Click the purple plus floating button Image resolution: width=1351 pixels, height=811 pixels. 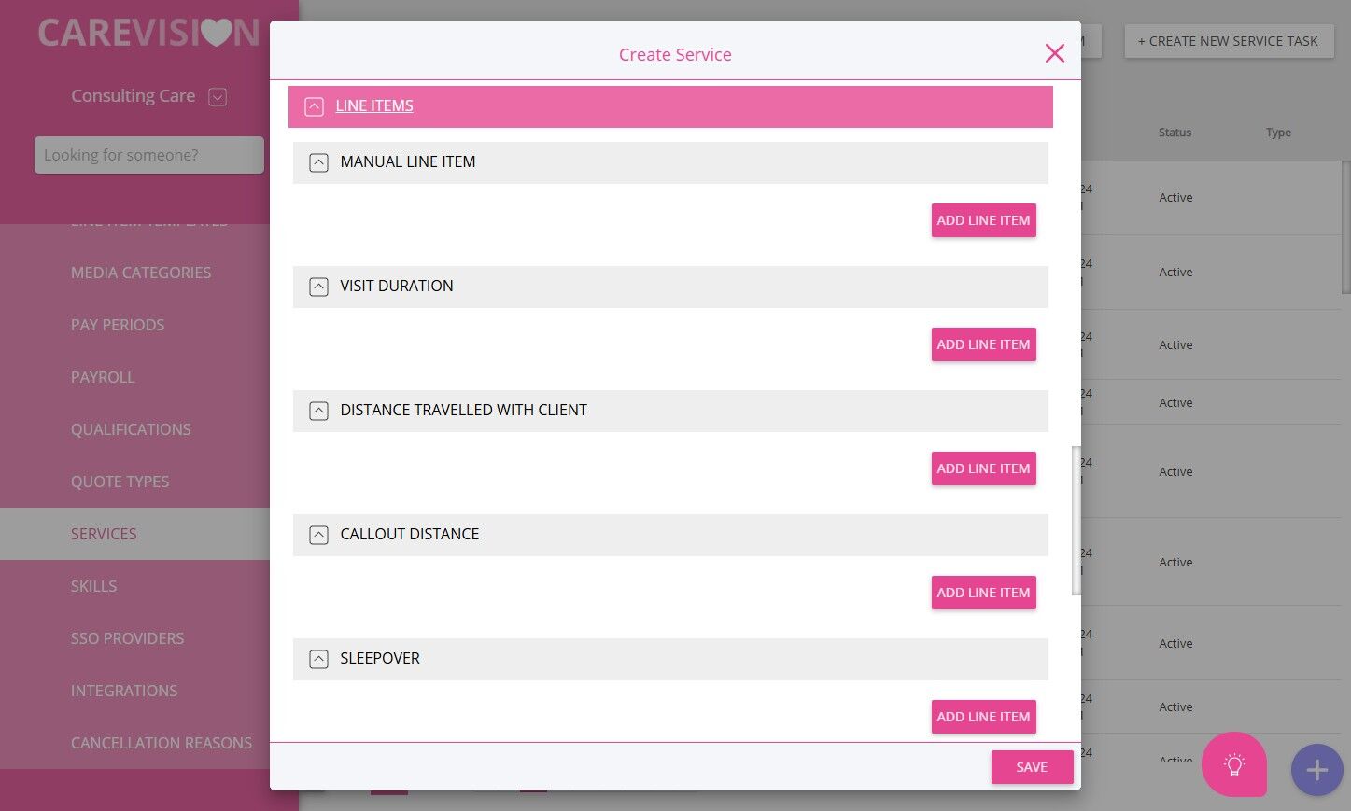(x=1316, y=770)
